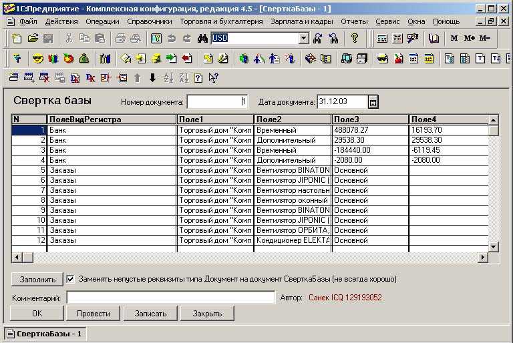Viewport: 513px width, 343px height.
Task: Click the Cut scissors toolbar icon
Action: click(69, 39)
